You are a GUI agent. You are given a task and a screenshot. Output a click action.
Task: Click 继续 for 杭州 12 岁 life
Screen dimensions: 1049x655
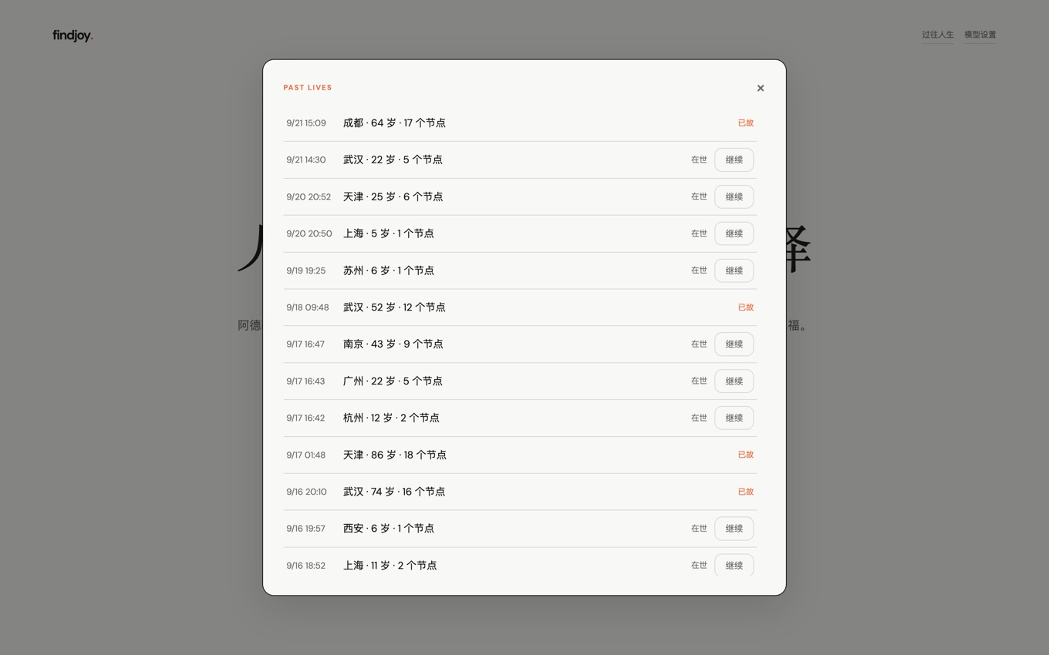pyautogui.click(x=734, y=418)
